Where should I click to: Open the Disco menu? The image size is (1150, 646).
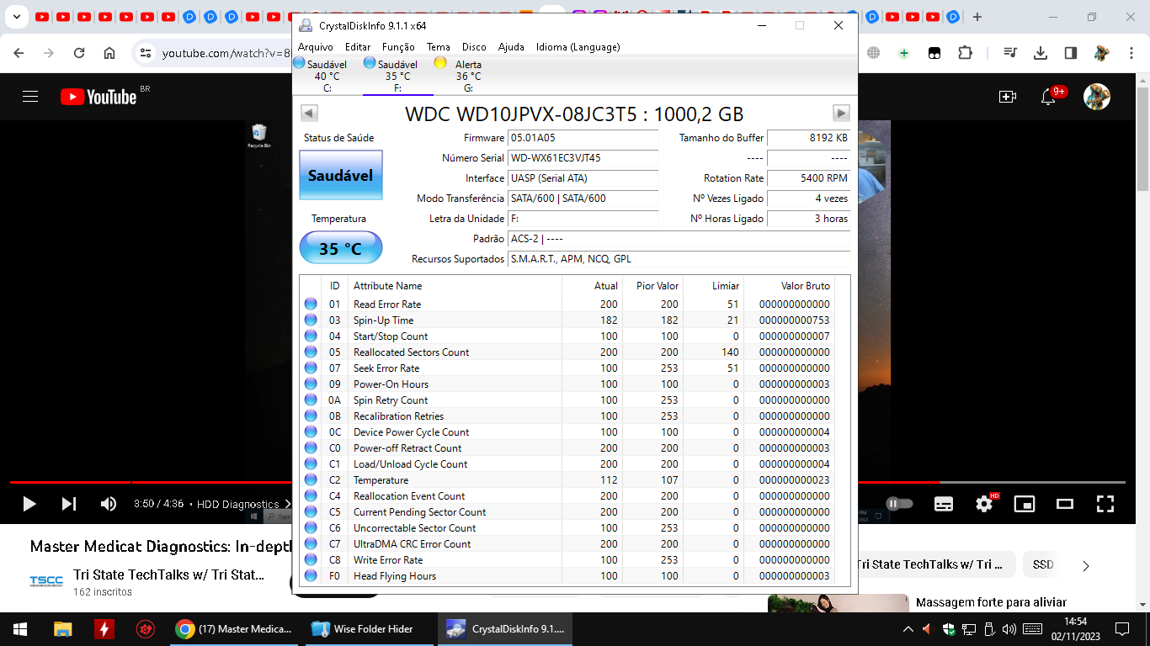[474, 47]
